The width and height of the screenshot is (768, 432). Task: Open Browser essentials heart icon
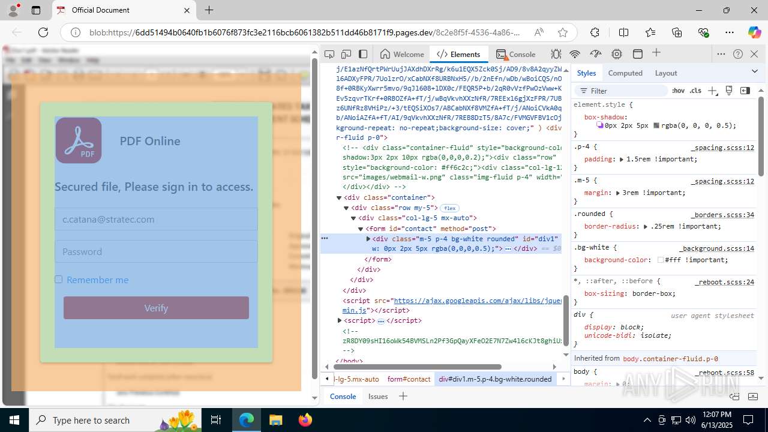pos(703,32)
